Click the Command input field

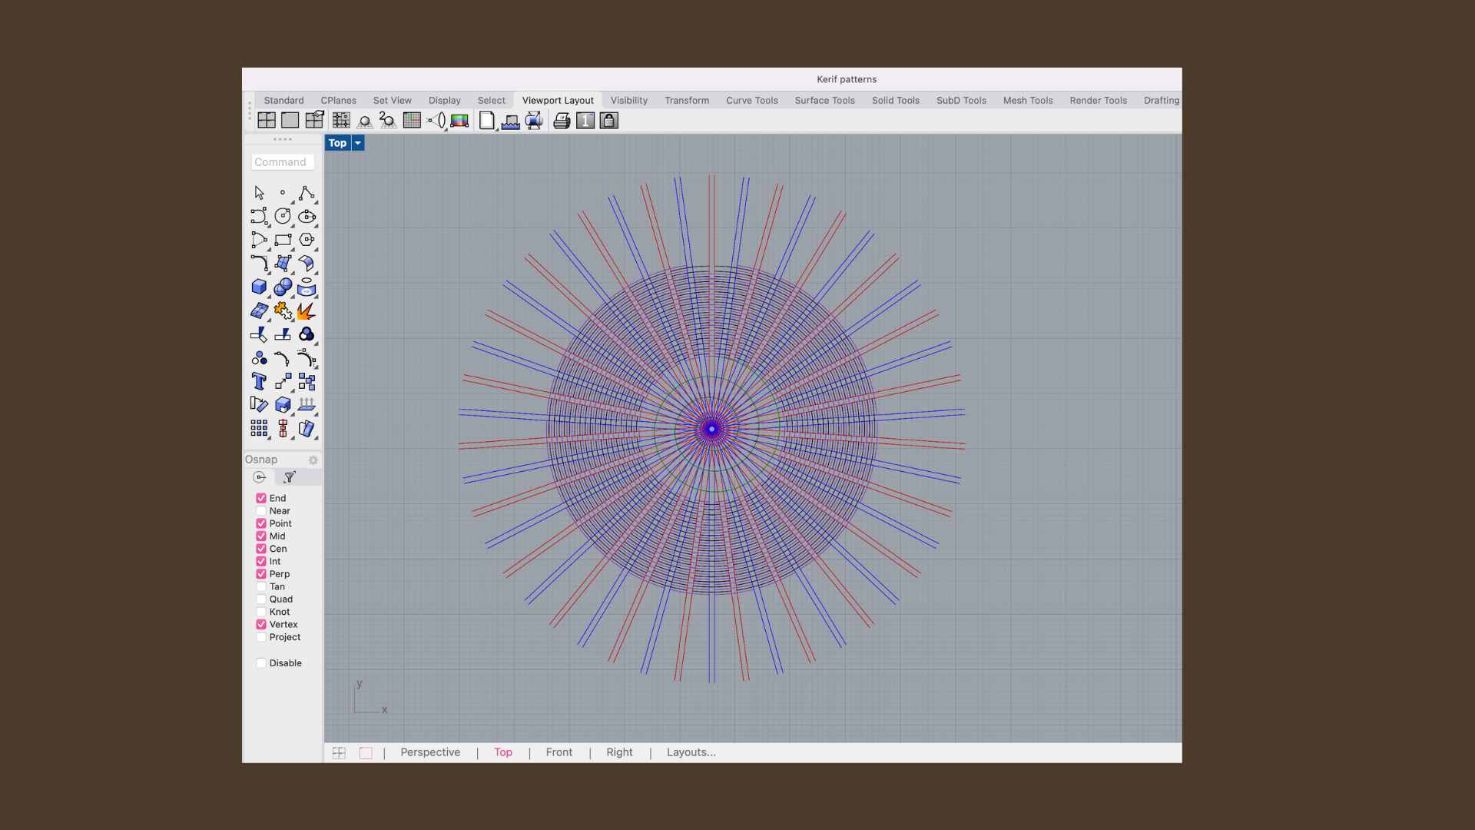[283, 162]
